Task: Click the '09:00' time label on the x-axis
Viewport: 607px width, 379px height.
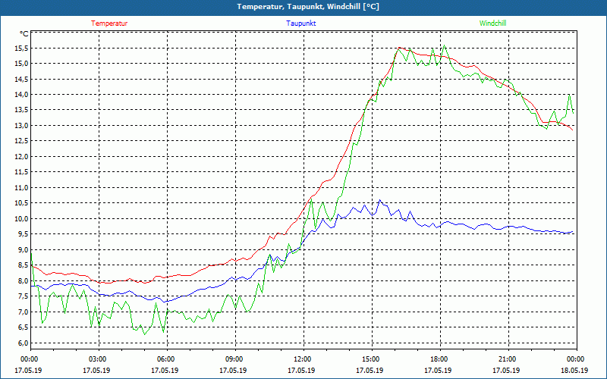Action: click(x=235, y=359)
